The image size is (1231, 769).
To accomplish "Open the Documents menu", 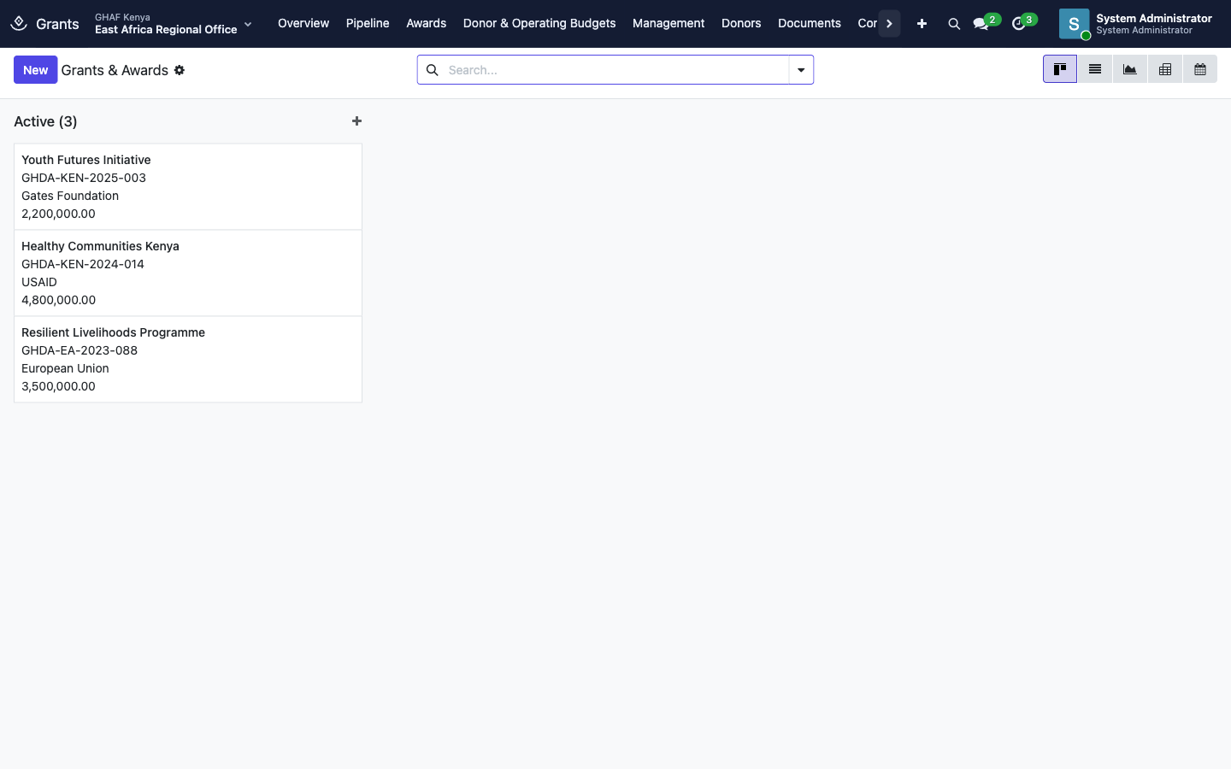I will [810, 24].
